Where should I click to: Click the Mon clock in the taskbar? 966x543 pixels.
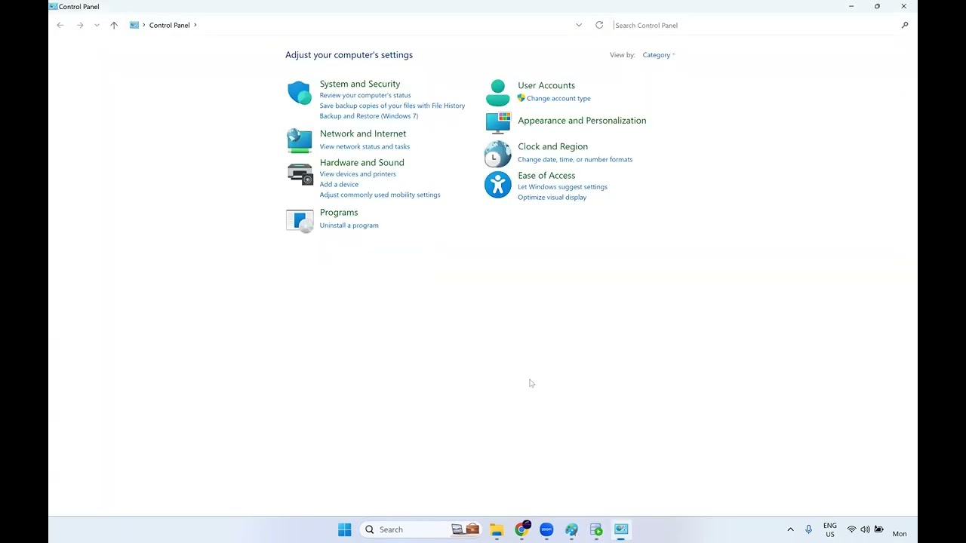click(900, 533)
